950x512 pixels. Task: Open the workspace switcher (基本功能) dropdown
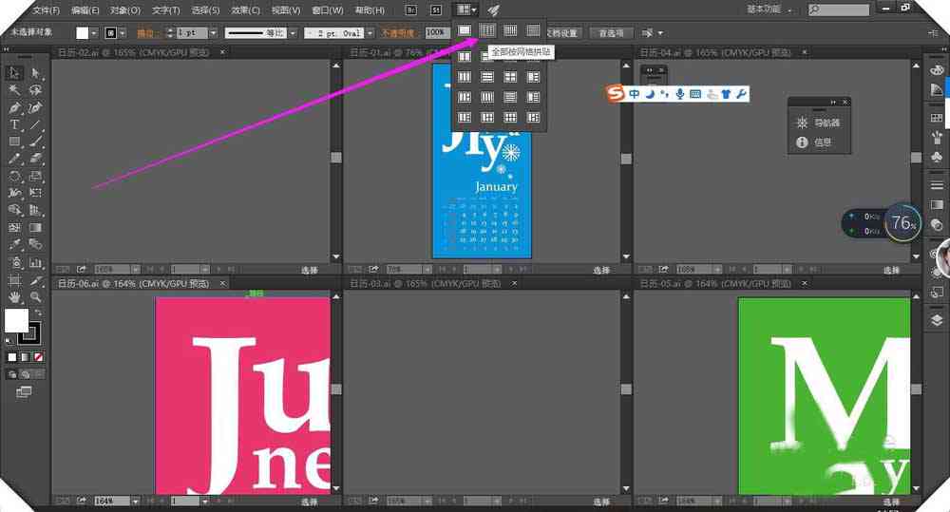click(769, 9)
